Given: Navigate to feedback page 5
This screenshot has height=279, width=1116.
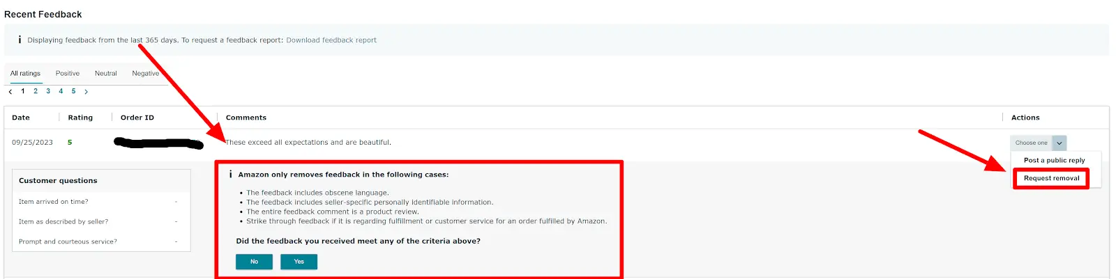Looking at the screenshot, I should point(73,91).
